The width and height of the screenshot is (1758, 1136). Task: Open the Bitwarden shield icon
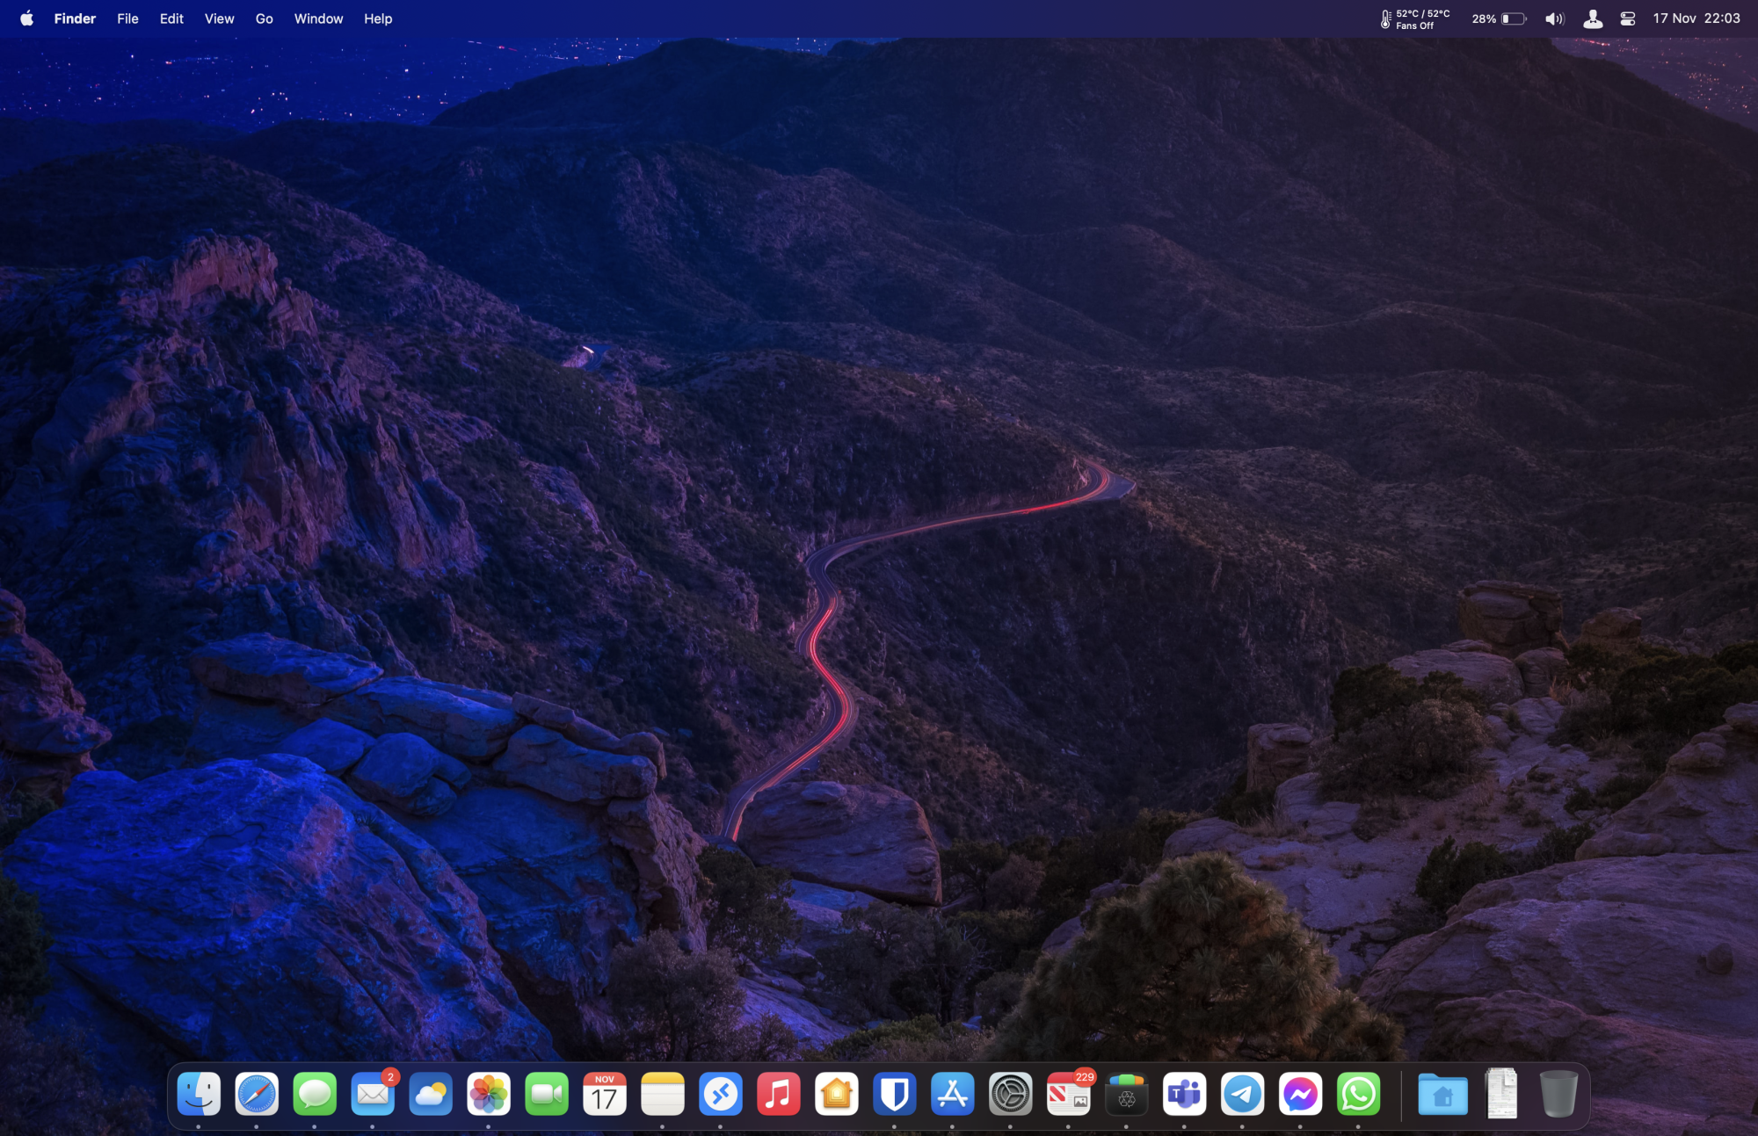(894, 1094)
